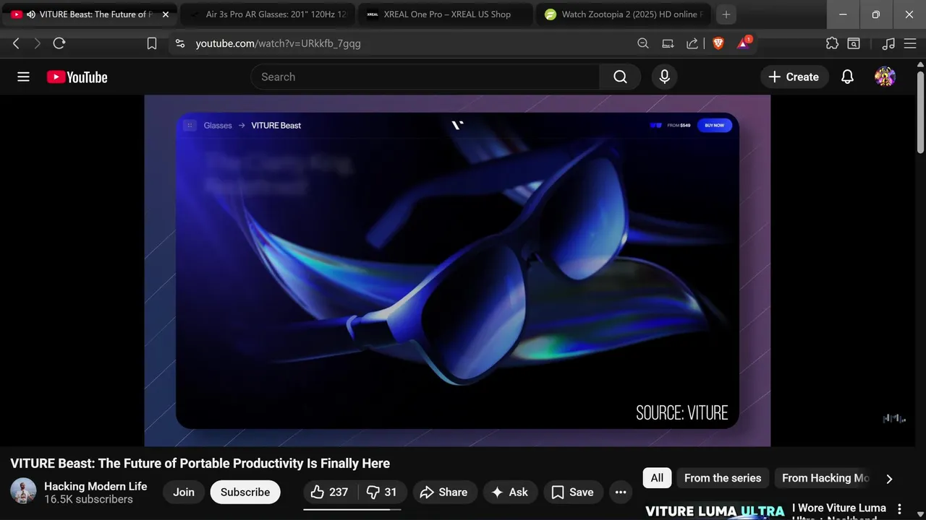Bookmark this page
Image resolution: width=926 pixels, height=520 pixels.
click(152, 43)
